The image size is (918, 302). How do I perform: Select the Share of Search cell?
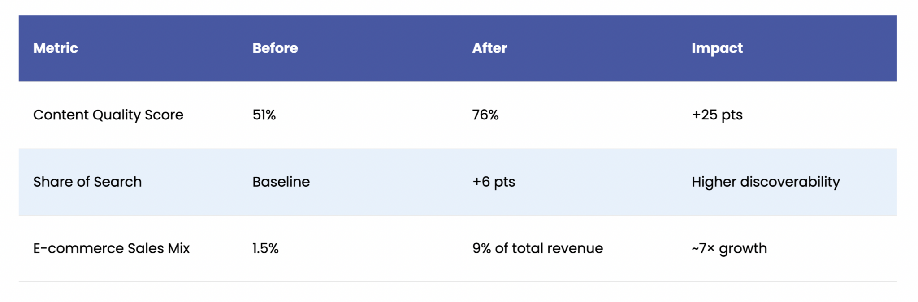coord(87,182)
